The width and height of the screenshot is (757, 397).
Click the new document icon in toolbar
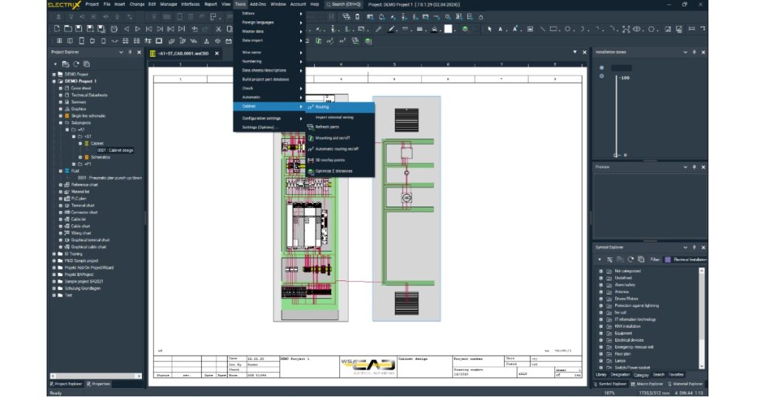point(57,29)
